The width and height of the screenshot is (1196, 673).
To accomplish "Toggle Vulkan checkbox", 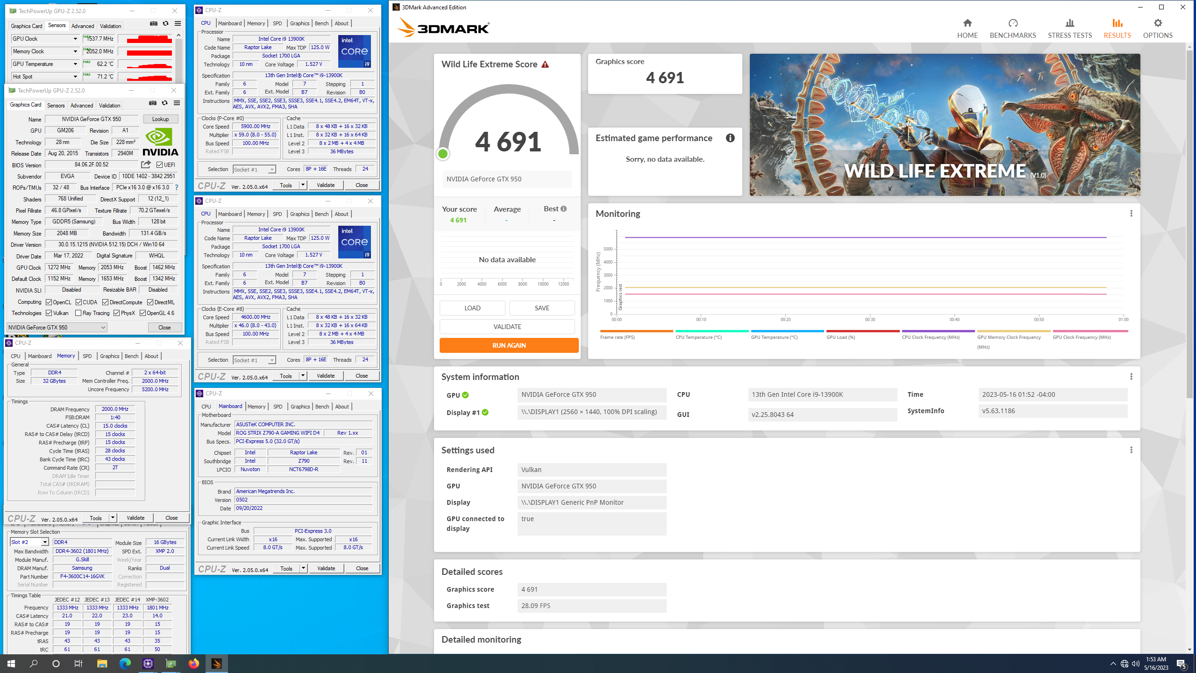I will pos(49,313).
